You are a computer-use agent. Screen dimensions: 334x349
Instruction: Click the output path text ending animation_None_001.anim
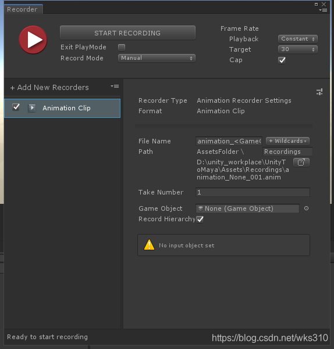(x=243, y=170)
